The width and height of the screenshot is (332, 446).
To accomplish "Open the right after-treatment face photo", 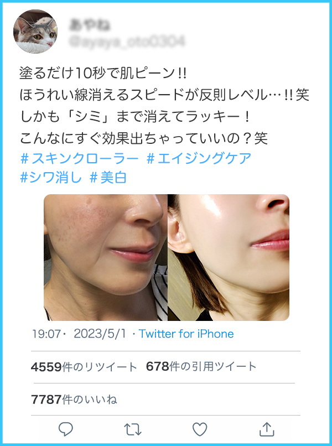I will pos(229,257).
